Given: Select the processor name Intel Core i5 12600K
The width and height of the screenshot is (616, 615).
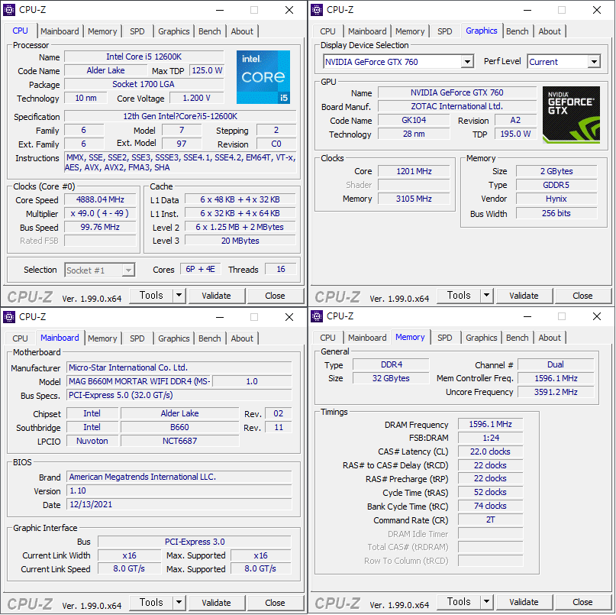Looking at the screenshot, I should tap(144, 57).
